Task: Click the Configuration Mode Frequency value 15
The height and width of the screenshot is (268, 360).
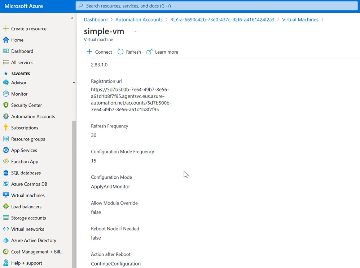Action: point(93,161)
